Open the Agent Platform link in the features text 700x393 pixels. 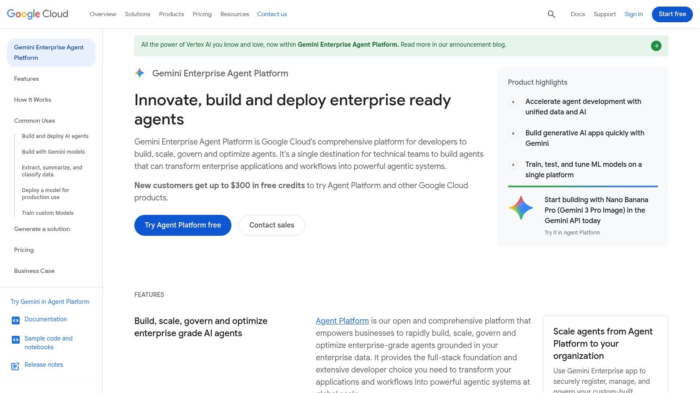click(342, 321)
